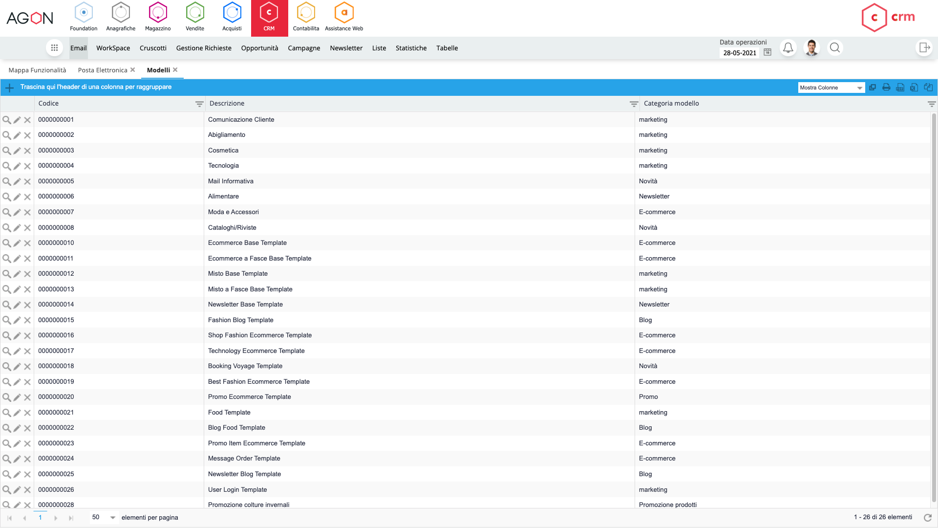938x528 pixels.
Task: Go to the last page
Action: (71, 518)
